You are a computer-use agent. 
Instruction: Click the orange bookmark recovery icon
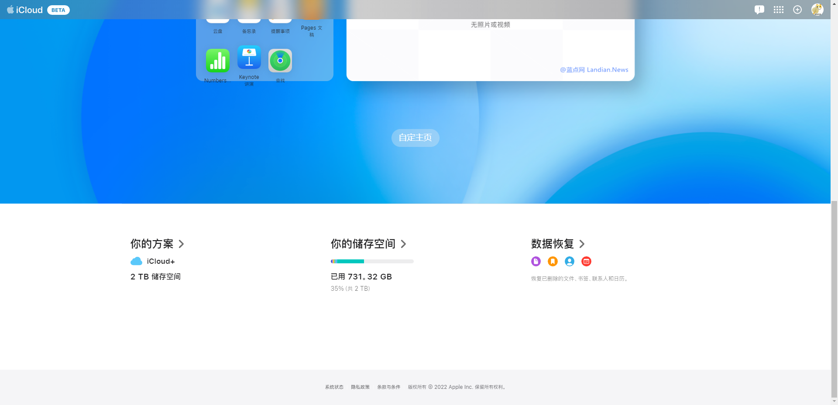pos(553,261)
